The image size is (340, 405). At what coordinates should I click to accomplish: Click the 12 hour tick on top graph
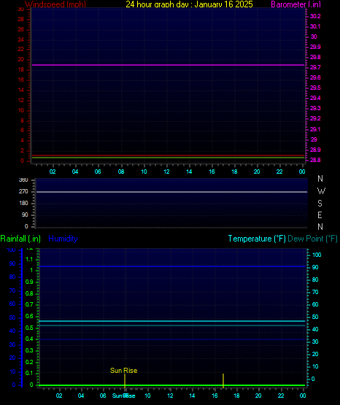[166, 171]
